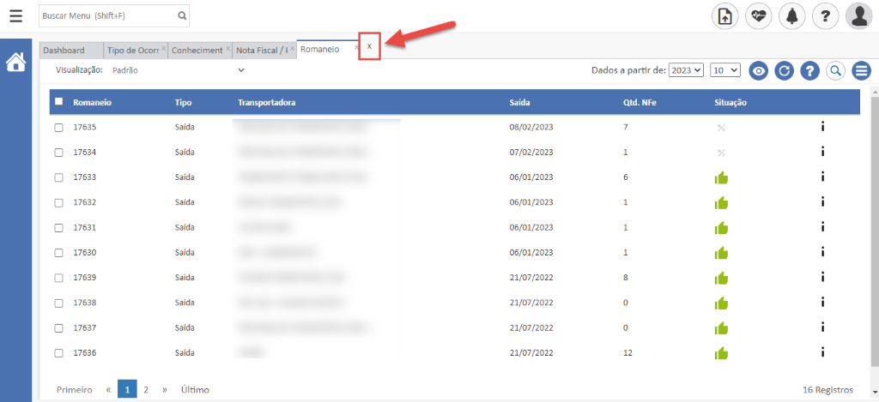Open the notifications bell icon
The height and width of the screenshot is (402, 879).
pos(791,16)
